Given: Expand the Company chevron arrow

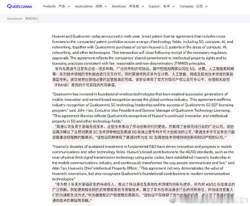Looking at the screenshot, I should pyautogui.click(x=207, y=7).
